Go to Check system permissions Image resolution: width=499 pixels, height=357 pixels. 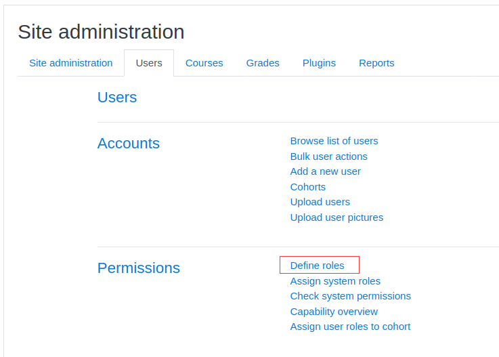point(350,296)
